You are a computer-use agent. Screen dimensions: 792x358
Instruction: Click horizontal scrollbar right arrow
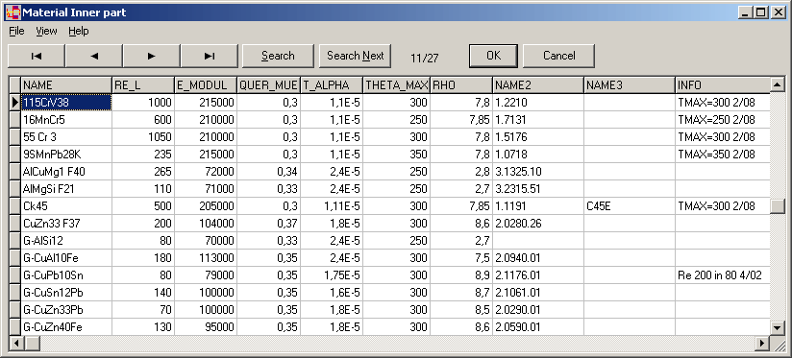762,343
